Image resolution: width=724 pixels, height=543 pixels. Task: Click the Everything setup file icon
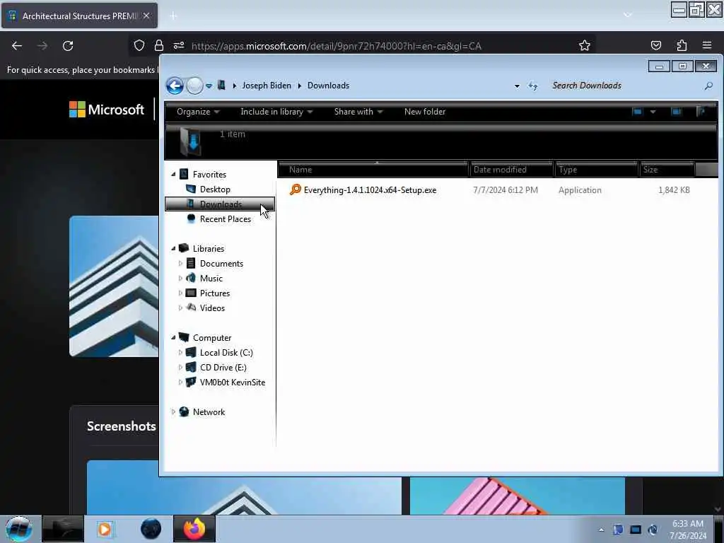[x=295, y=189]
